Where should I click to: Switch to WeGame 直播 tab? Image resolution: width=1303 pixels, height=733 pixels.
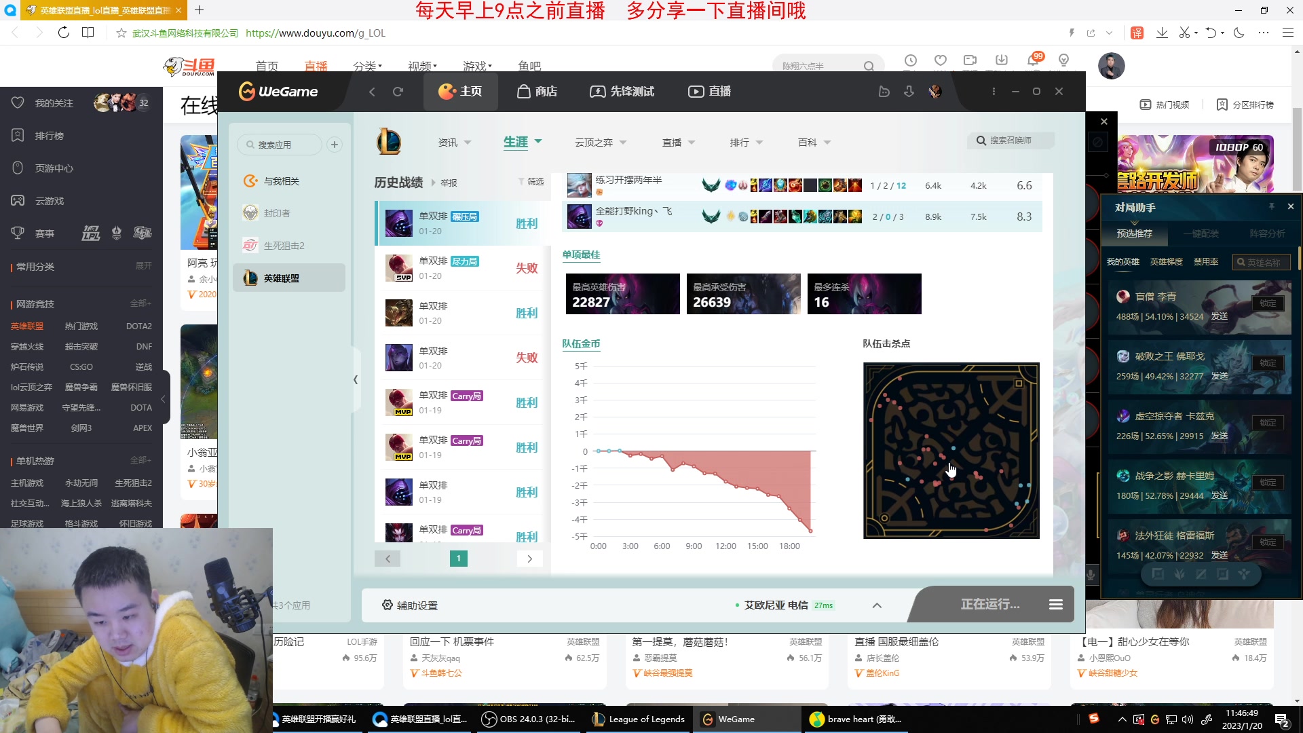pyautogui.click(x=710, y=92)
